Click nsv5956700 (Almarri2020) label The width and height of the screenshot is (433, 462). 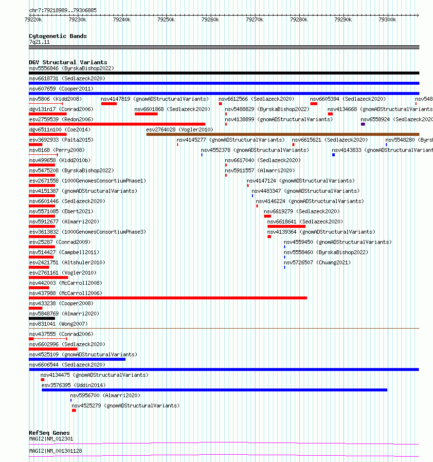click(x=105, y=395)
